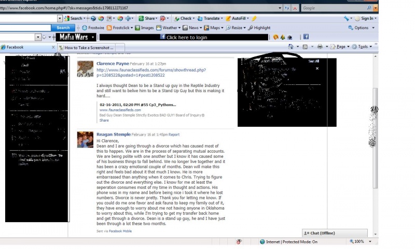Image resolution: width=415 pixels, height=249 pixels.
Task: Click the popup blocker status bar icon
Action: click(239, 242)
